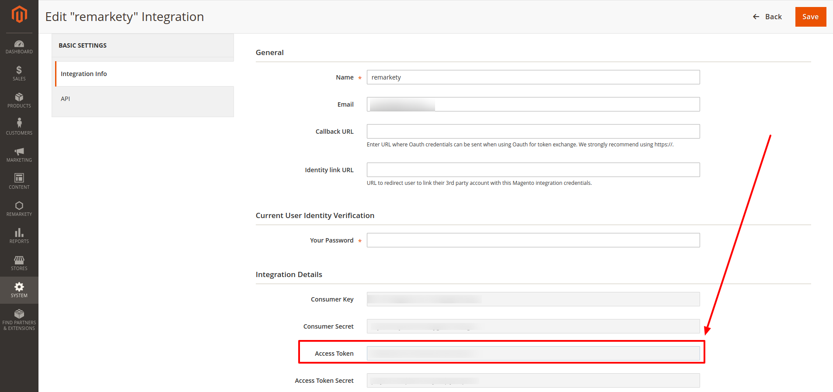
Task: Click the Email input field
Action: pyautogui.click(x=533, y=104)
